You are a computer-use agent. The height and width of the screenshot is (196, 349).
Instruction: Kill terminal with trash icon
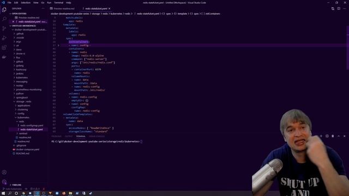coord(333,136)
